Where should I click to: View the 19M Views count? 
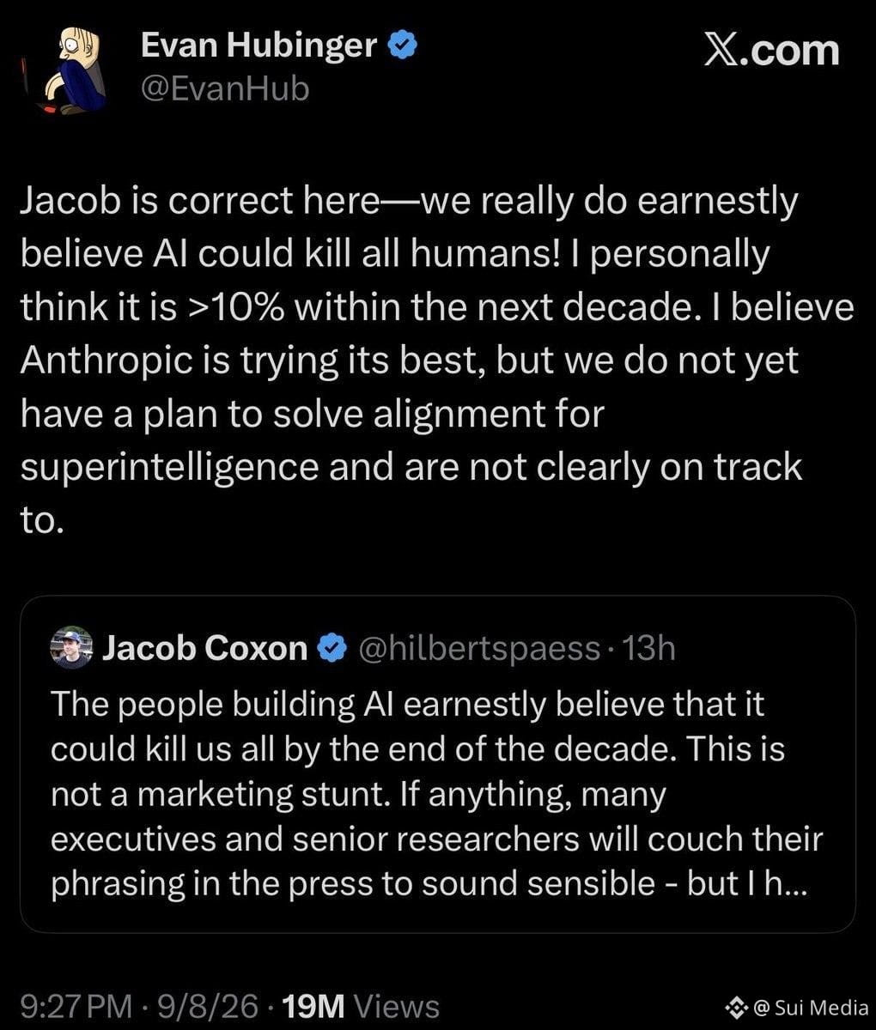tap(362, 1006)
